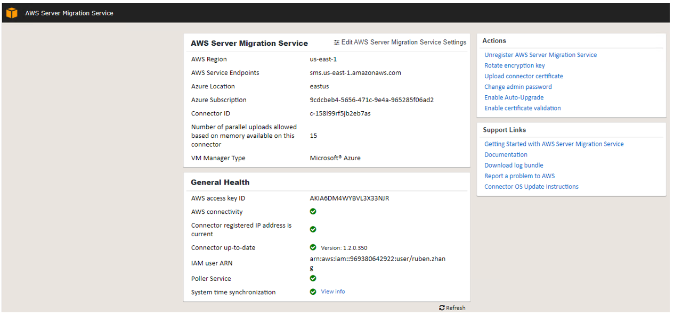Open Upload connector certificate
This screenshot has height=316, width=674.
coord(523,76)
